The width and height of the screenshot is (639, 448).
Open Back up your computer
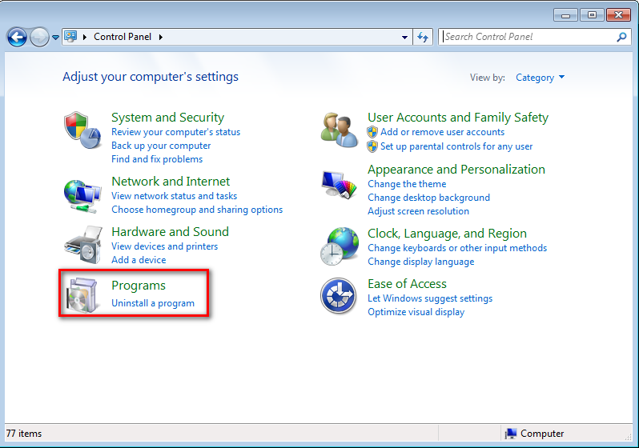[161, 146]
